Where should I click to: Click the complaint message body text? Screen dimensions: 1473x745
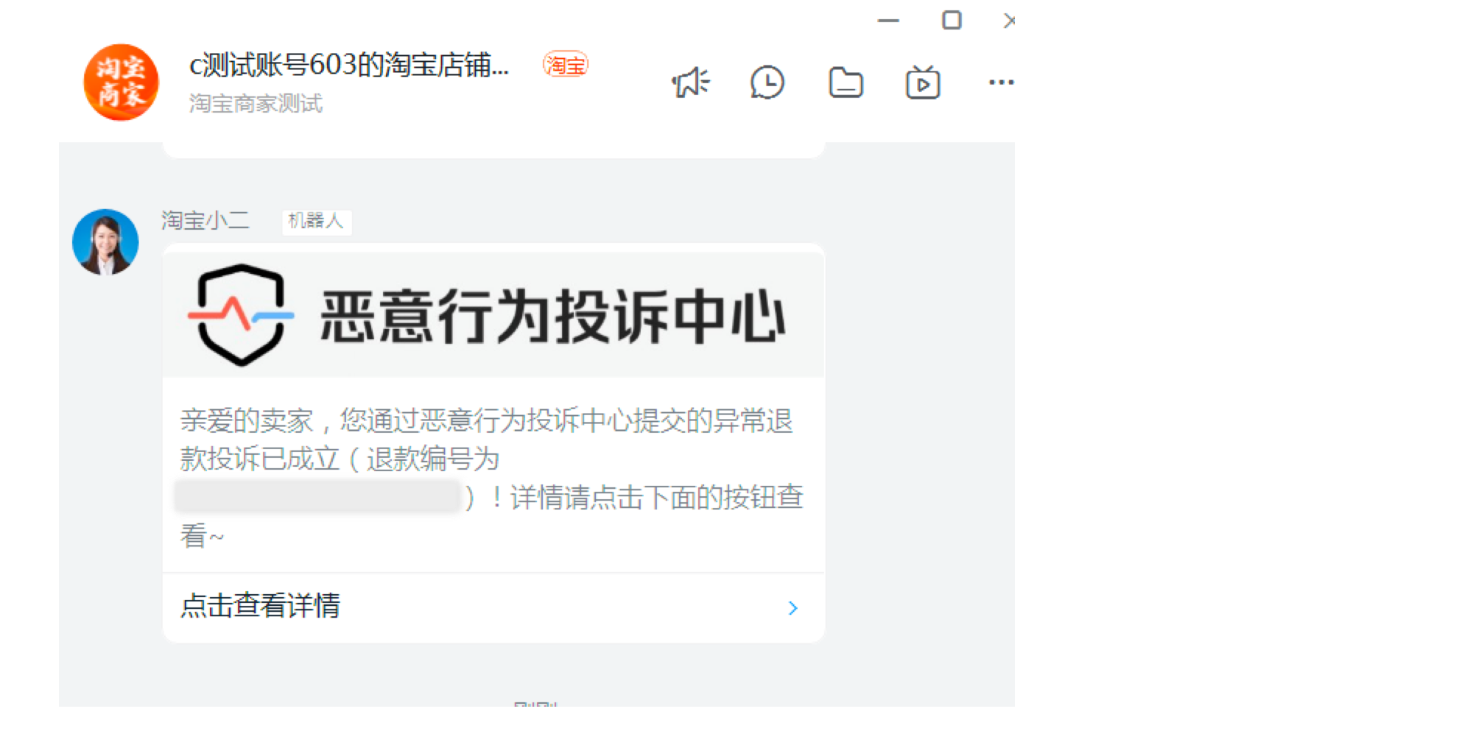[492, 478]
